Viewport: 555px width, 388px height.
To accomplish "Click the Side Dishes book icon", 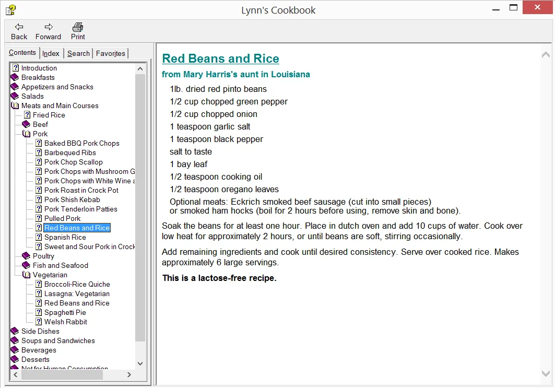I will [15, 331].
